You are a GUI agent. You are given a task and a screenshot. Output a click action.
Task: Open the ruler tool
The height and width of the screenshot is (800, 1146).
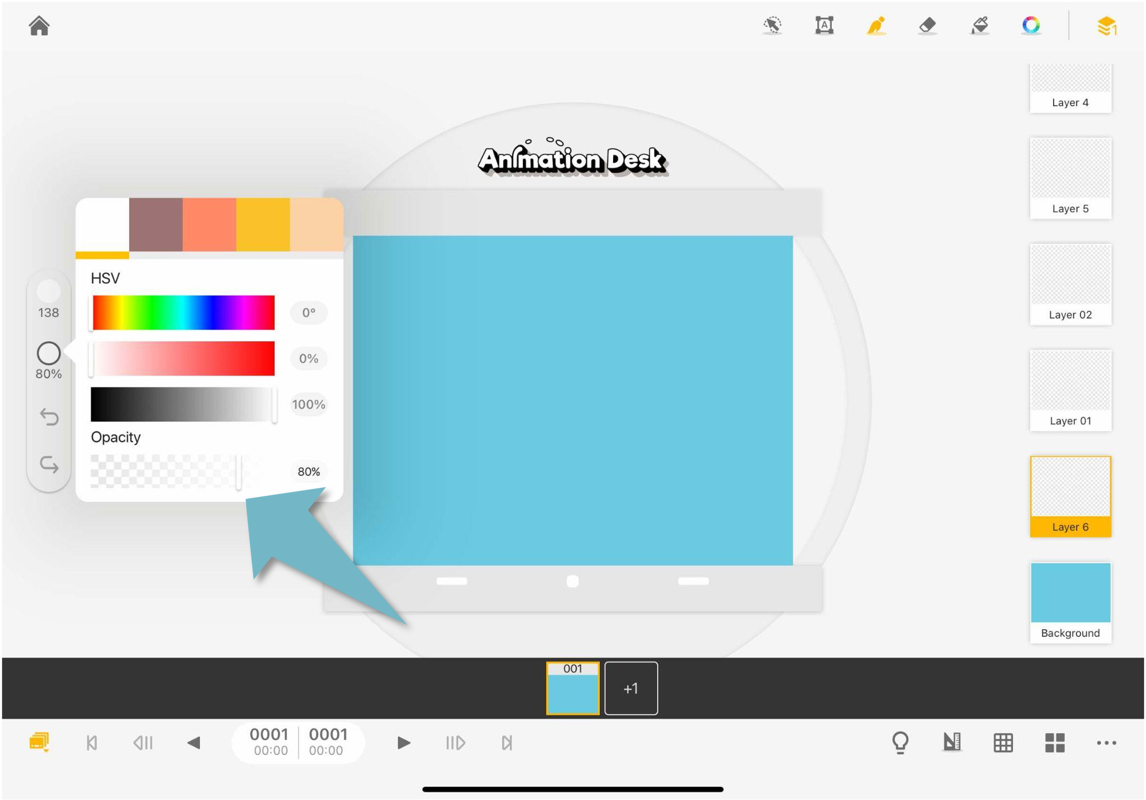click(952, 742)
